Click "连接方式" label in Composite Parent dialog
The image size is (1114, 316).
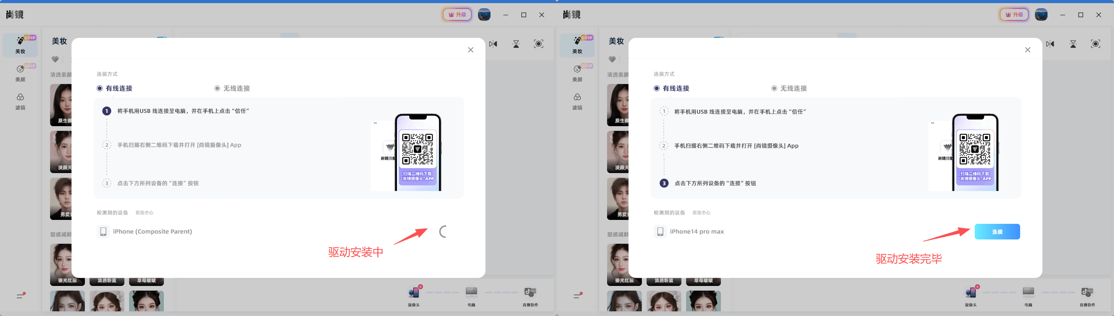coord(107,74)
